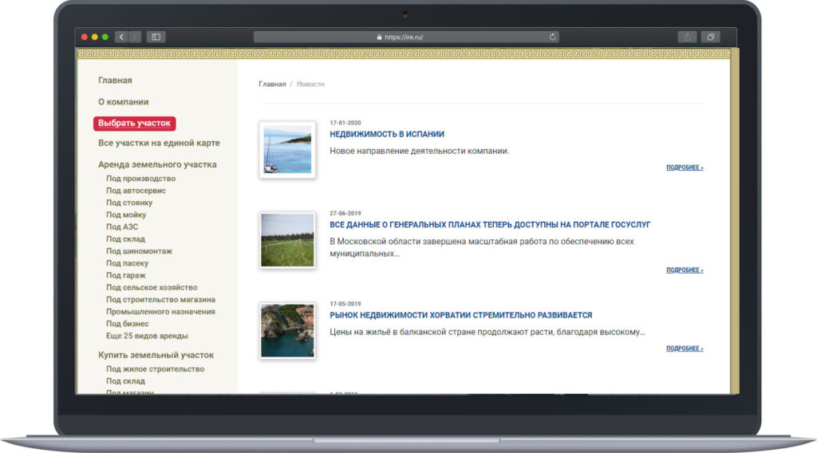This screenshot has height=453, width=817.
Task: Select Под строительство магазина option
Action: click(x=160, y=299)
